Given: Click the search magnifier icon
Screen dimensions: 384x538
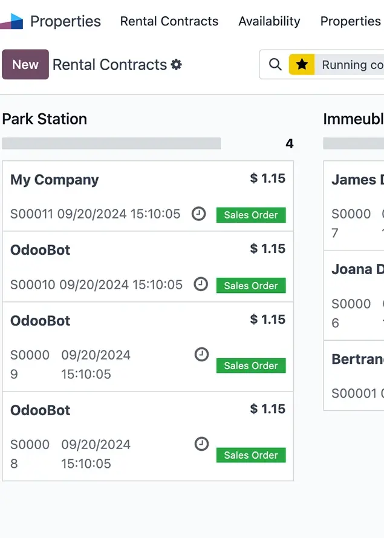Looking at the screenshot, I should click(275, 65).
